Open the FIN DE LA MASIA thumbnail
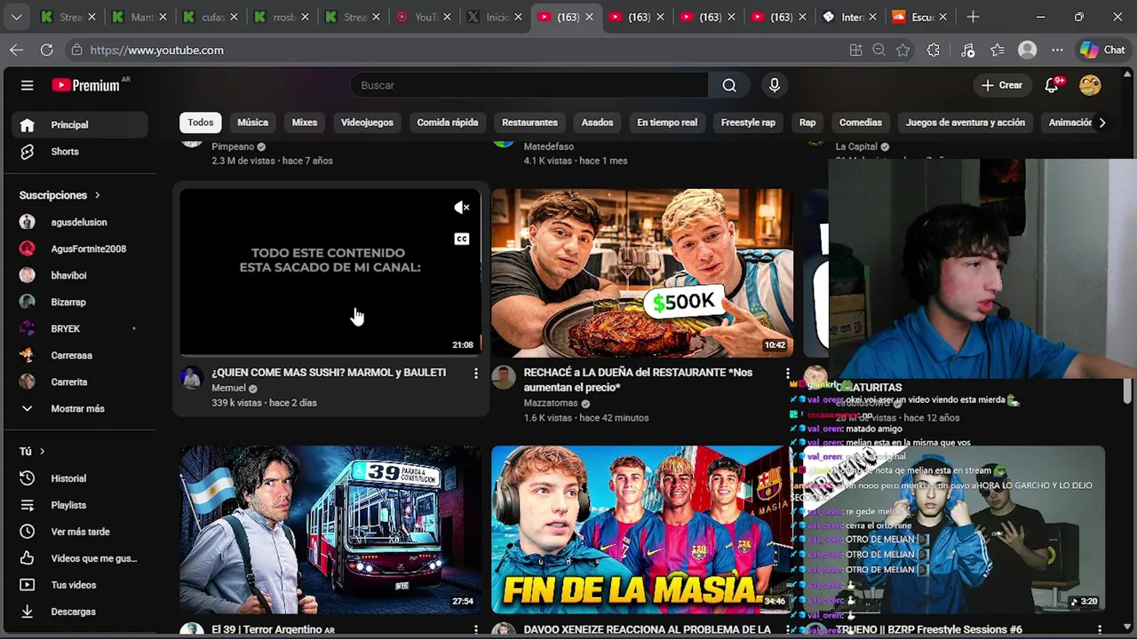This screenshot has width=1137, height=639. click(640, 530)
